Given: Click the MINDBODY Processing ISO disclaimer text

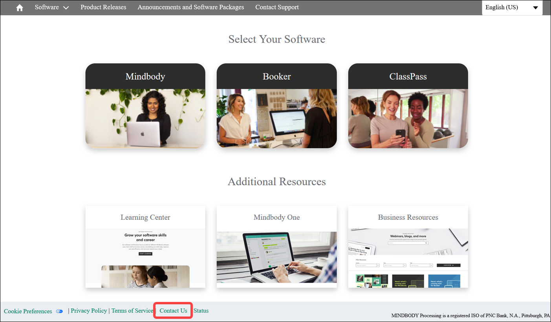Looking at the screenshot, I should (470, 316).
